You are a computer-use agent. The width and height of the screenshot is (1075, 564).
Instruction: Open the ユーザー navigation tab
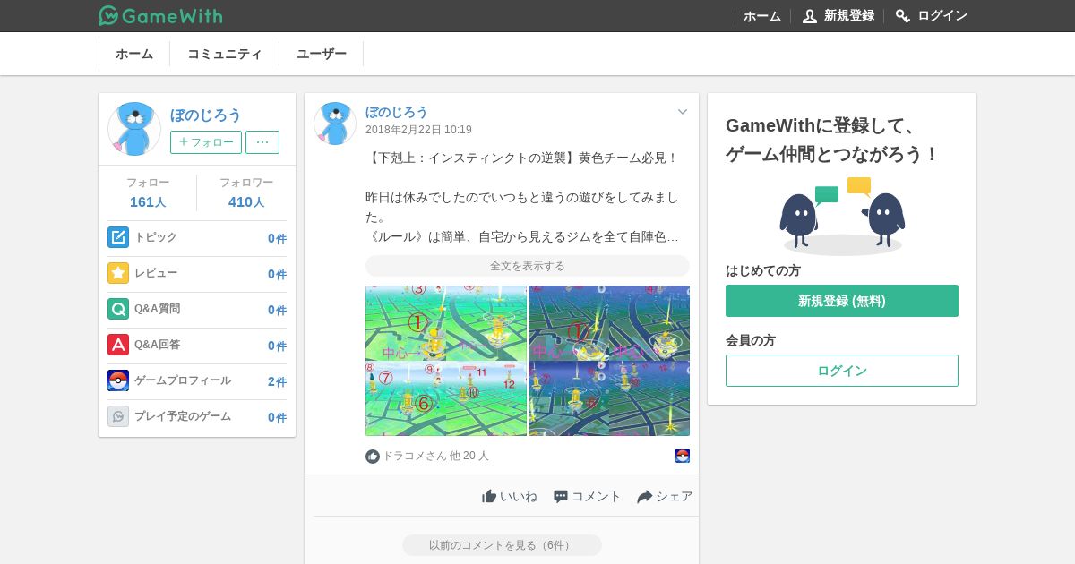[322, 54]
